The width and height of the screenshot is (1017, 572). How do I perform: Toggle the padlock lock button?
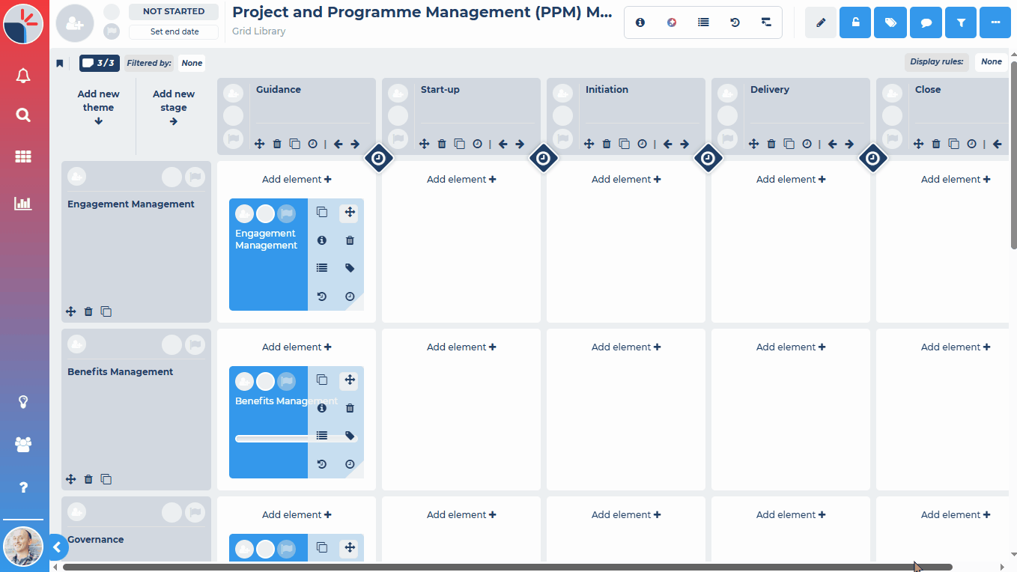855,23
